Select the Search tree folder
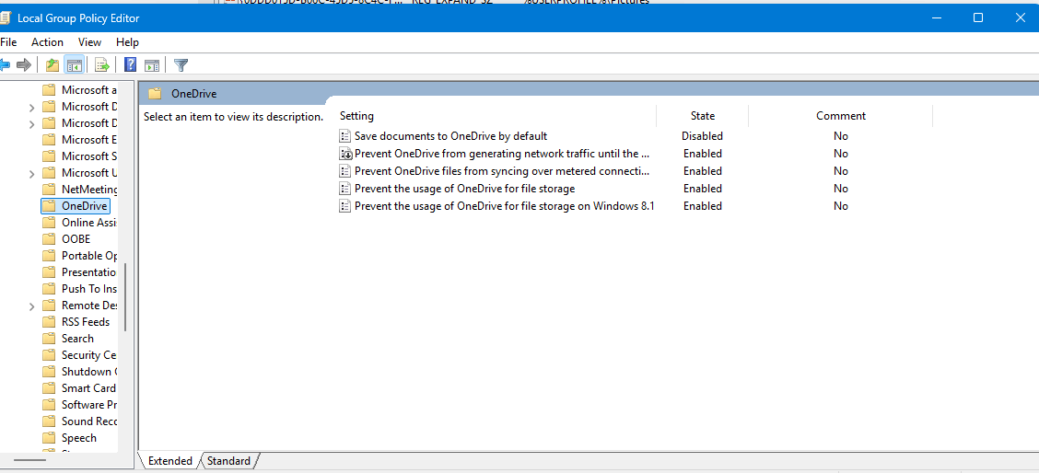 click(68, 339)
